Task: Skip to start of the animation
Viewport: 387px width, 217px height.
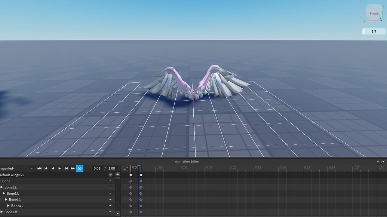Action: [39, 168]
